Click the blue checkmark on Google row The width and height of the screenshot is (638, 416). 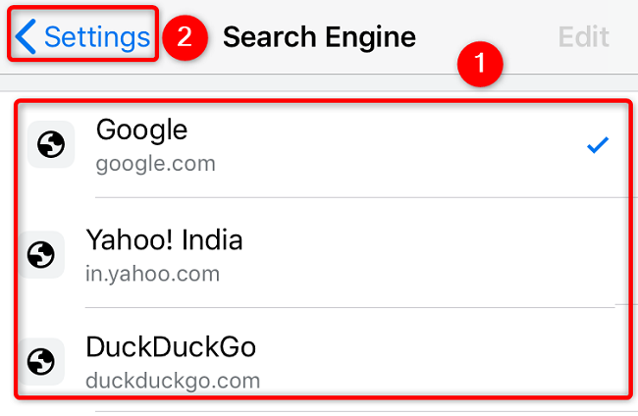point(597,146)
